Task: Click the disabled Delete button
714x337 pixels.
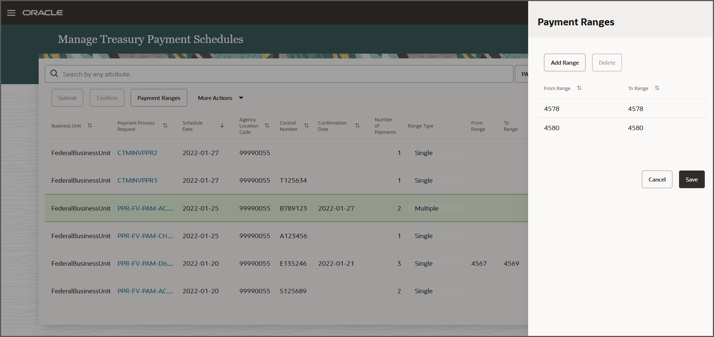Action: click(x=607, y=62)
